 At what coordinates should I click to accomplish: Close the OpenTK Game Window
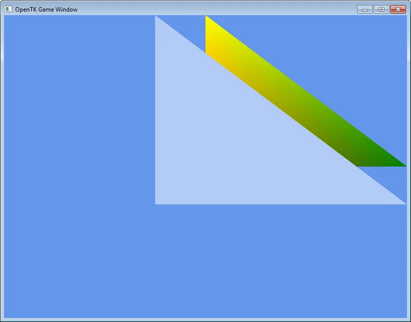click(x=398, y=10)
